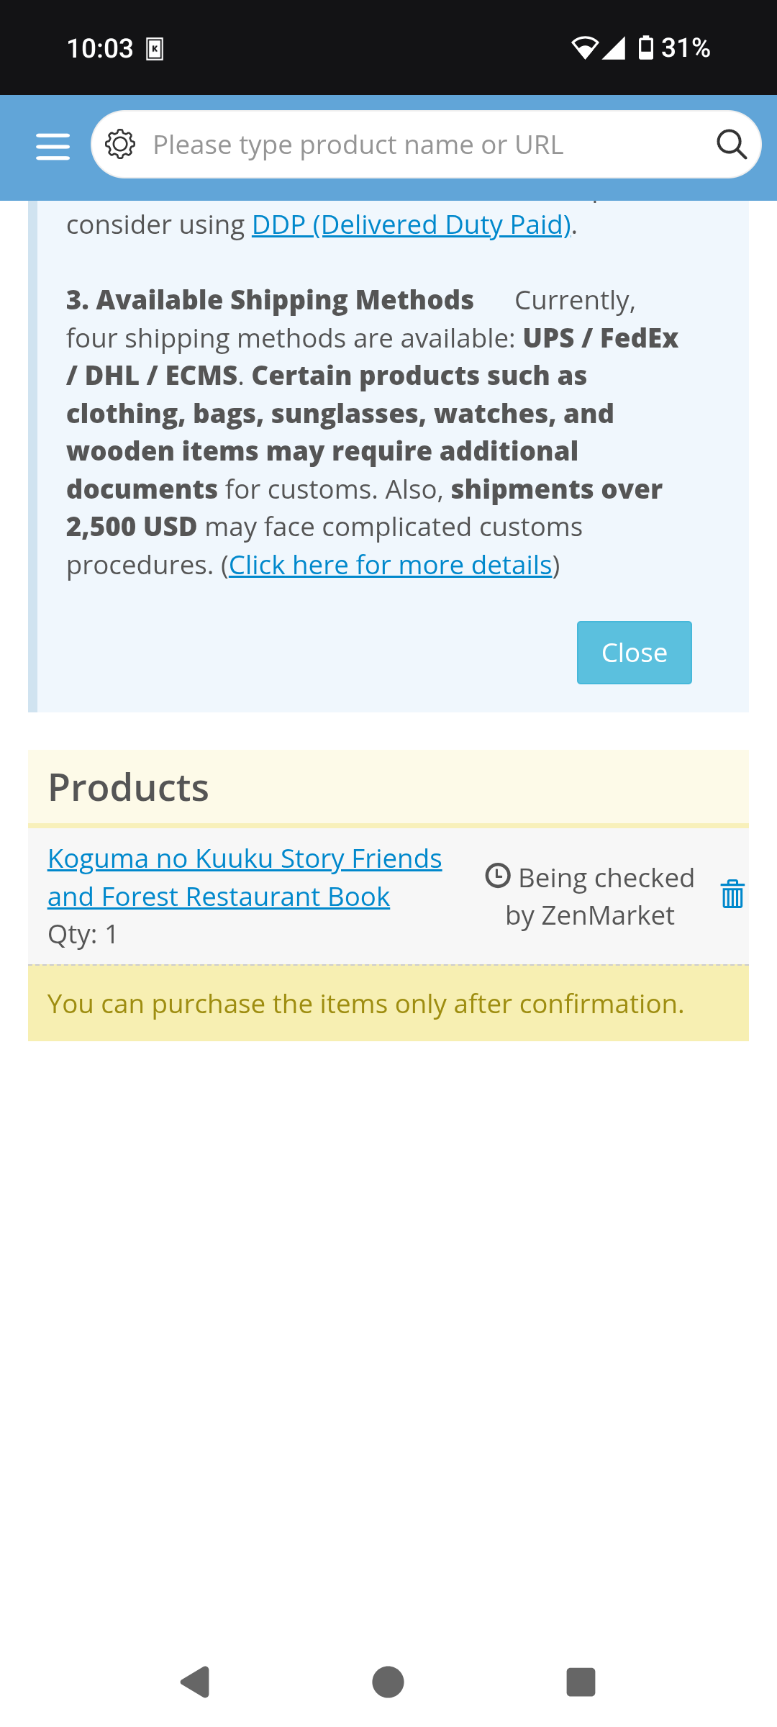Open the recent apps square button
The width and height of the screenshot is (777, 1727).
point(581,1682)
